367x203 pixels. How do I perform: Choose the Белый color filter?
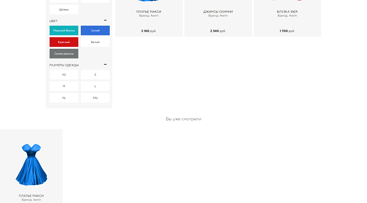point(95,42)
